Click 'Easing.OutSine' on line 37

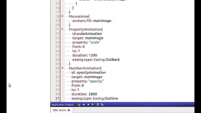tap(105, 98)
